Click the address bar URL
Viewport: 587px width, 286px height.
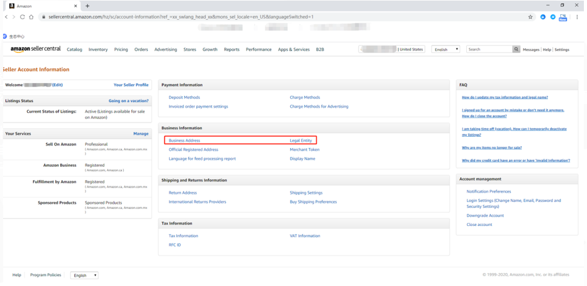coord(181,17)
